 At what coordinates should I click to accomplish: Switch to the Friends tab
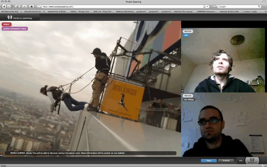pyautogui.click(x=225, y=161)
